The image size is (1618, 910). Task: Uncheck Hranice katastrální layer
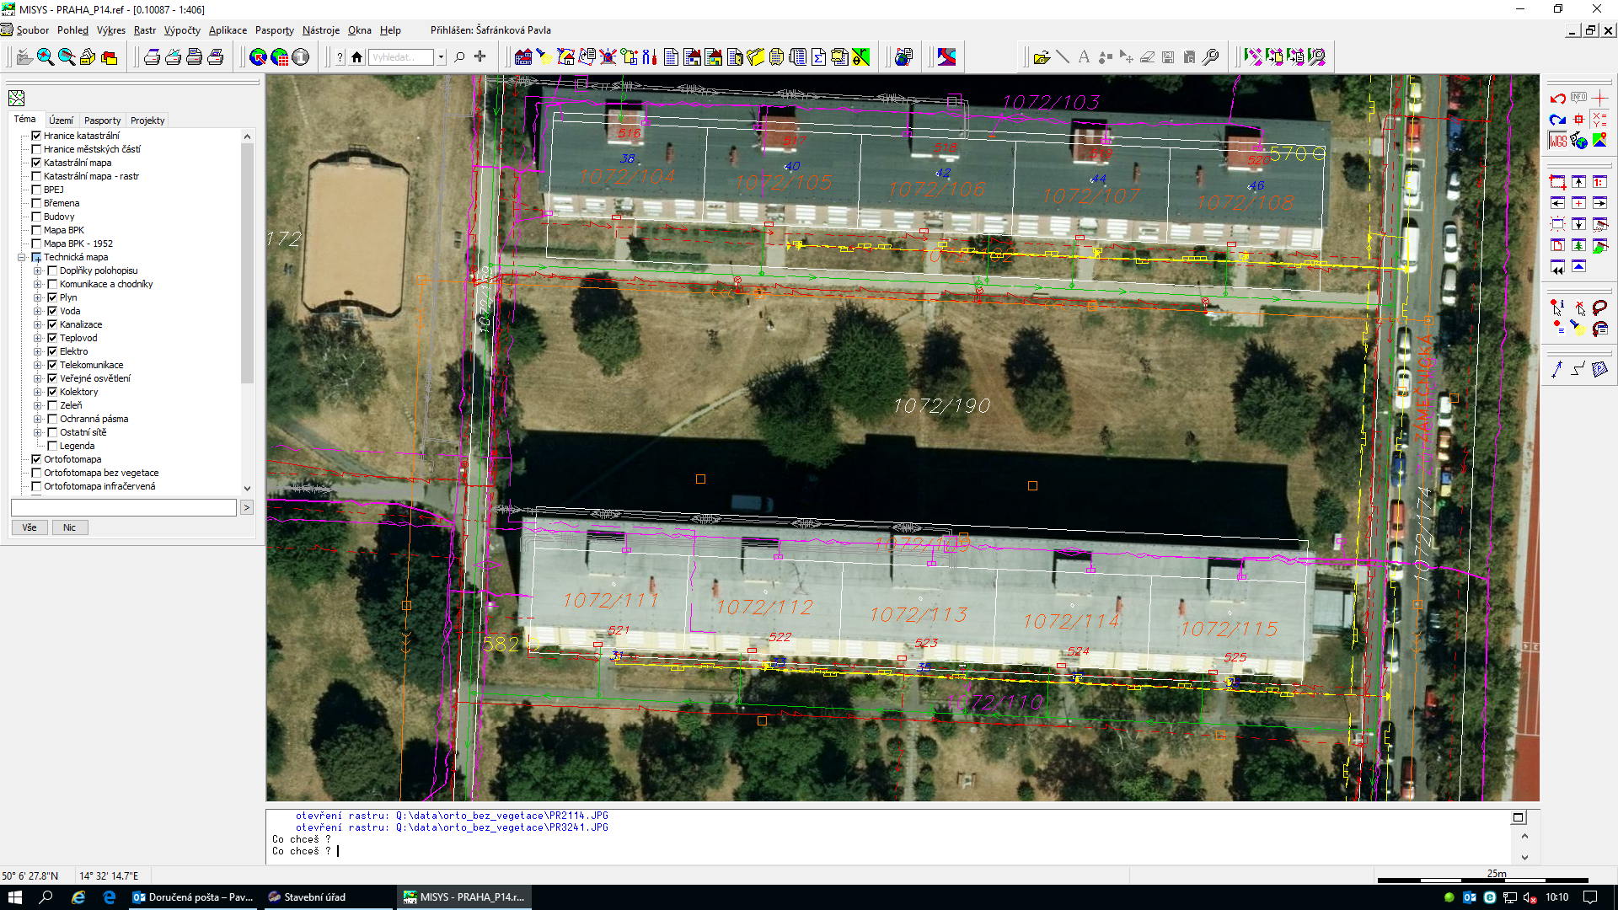pyautogui.click(x=36, y=136)
